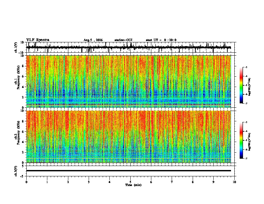Click time axis tick label '2'
The width and height of the screenshot is (264, 204).
[x=68, y=182]
